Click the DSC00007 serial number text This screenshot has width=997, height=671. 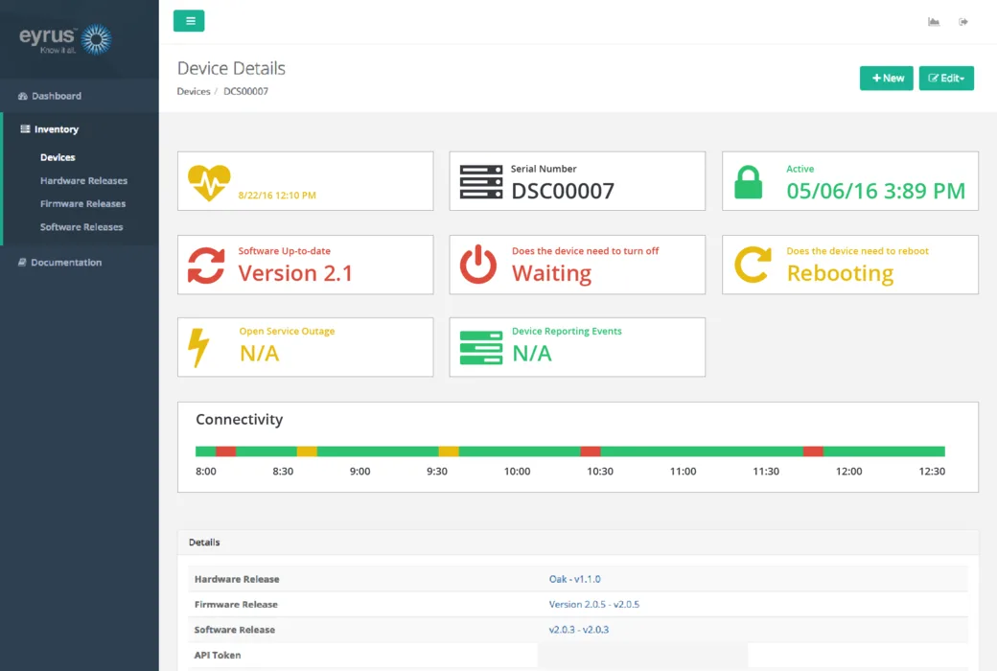pyautogui.click(x=563, y=191)
